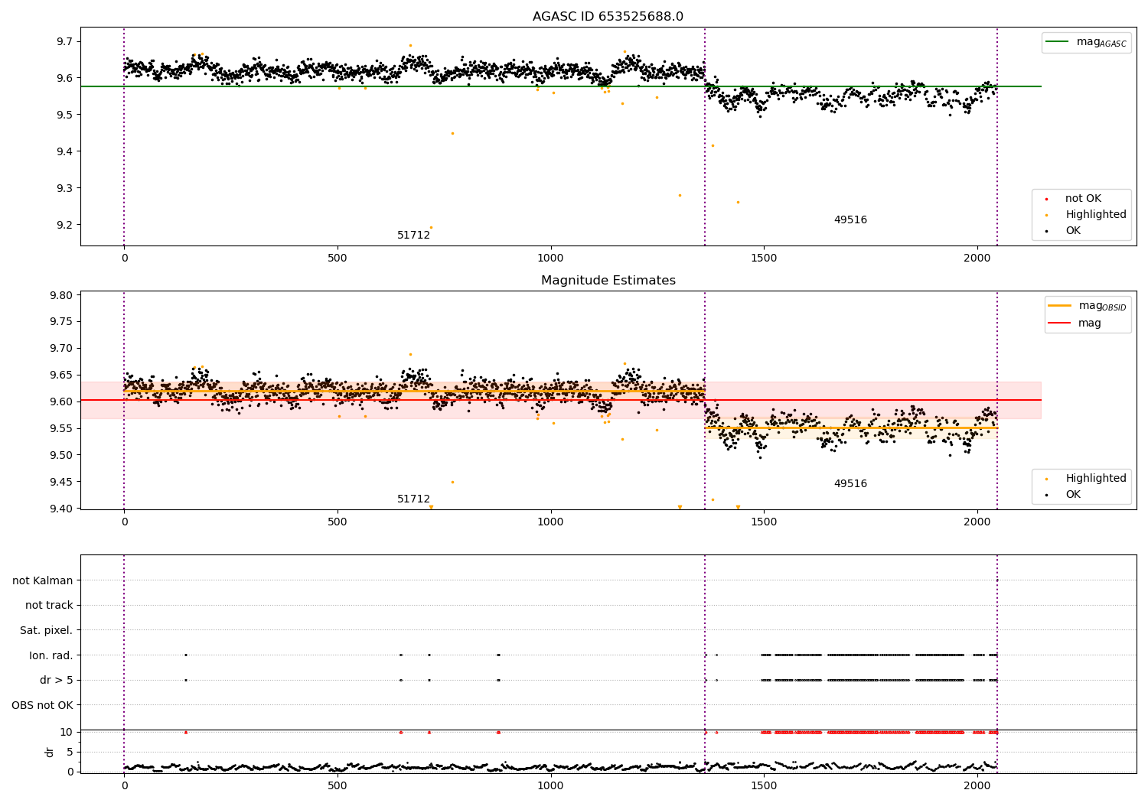Click the orange mag OBSID legend entry
The image size is (1148, 803).
point(1087,306)
